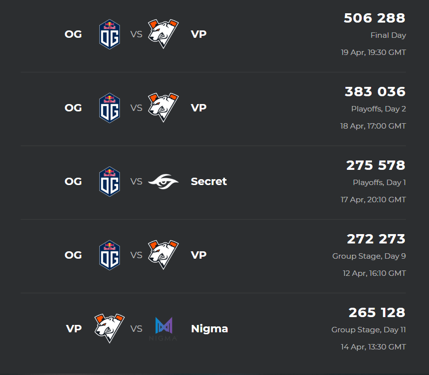The height and width of the screenshot is (375, 429).
Task: Click the OG logo in the Final Day match
Action: tap(110, 34)
